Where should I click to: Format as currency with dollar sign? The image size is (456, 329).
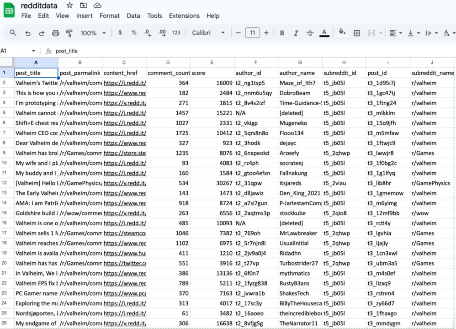coord(120,32)
